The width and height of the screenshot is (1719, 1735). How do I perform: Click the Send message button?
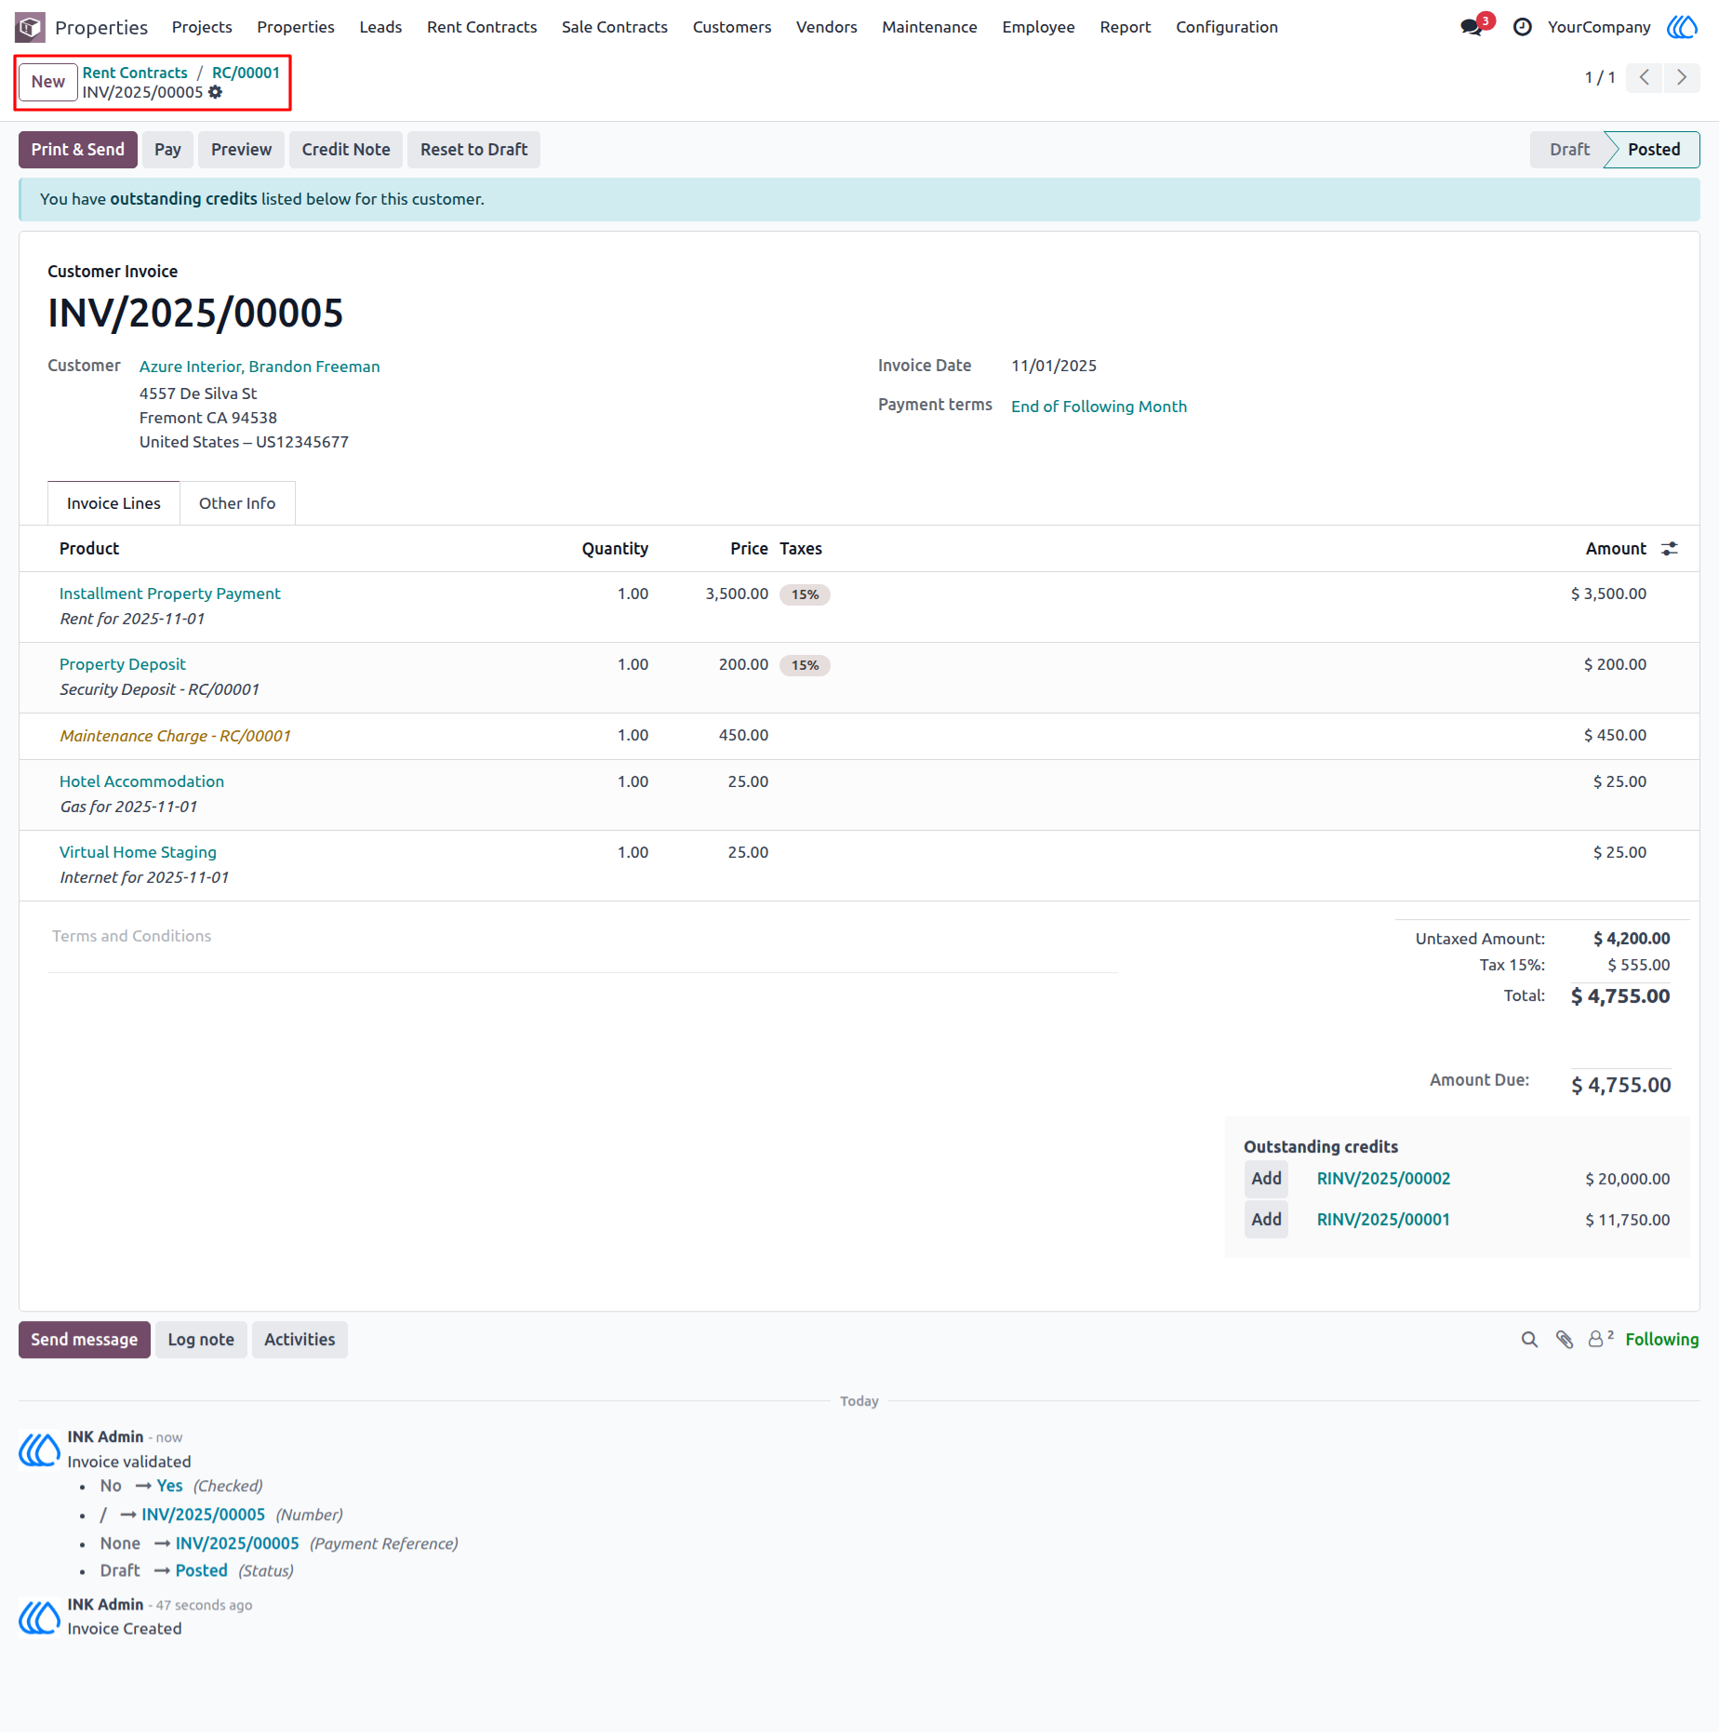(85, 1340)
